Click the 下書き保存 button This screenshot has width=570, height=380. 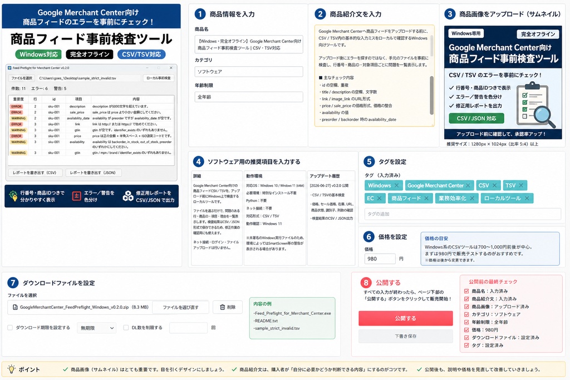[406, 337]
